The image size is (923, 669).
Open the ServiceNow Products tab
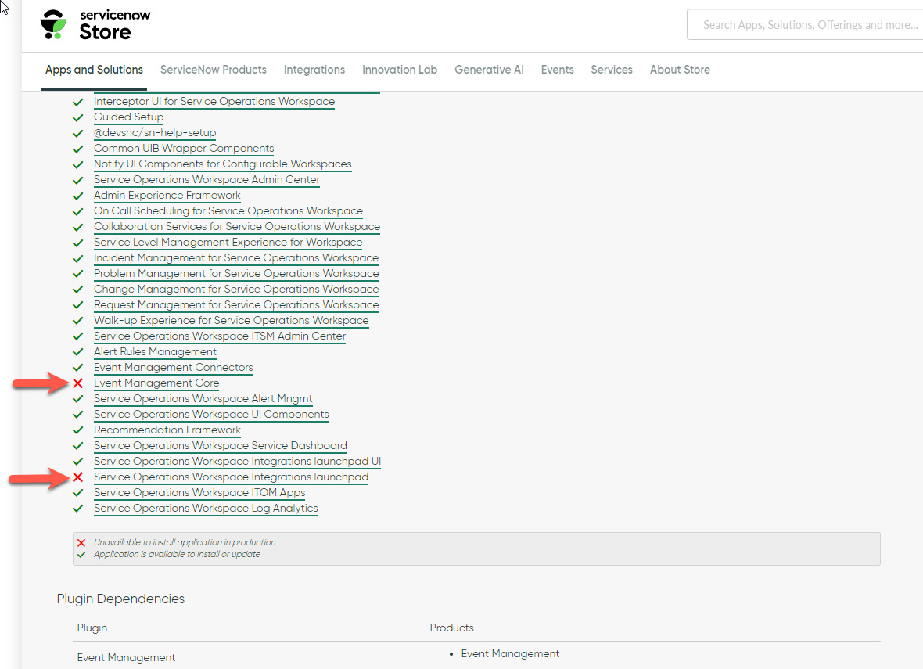pyautogui.click(x=213, y=70)
